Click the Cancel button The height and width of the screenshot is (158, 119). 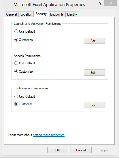(81, 150)
